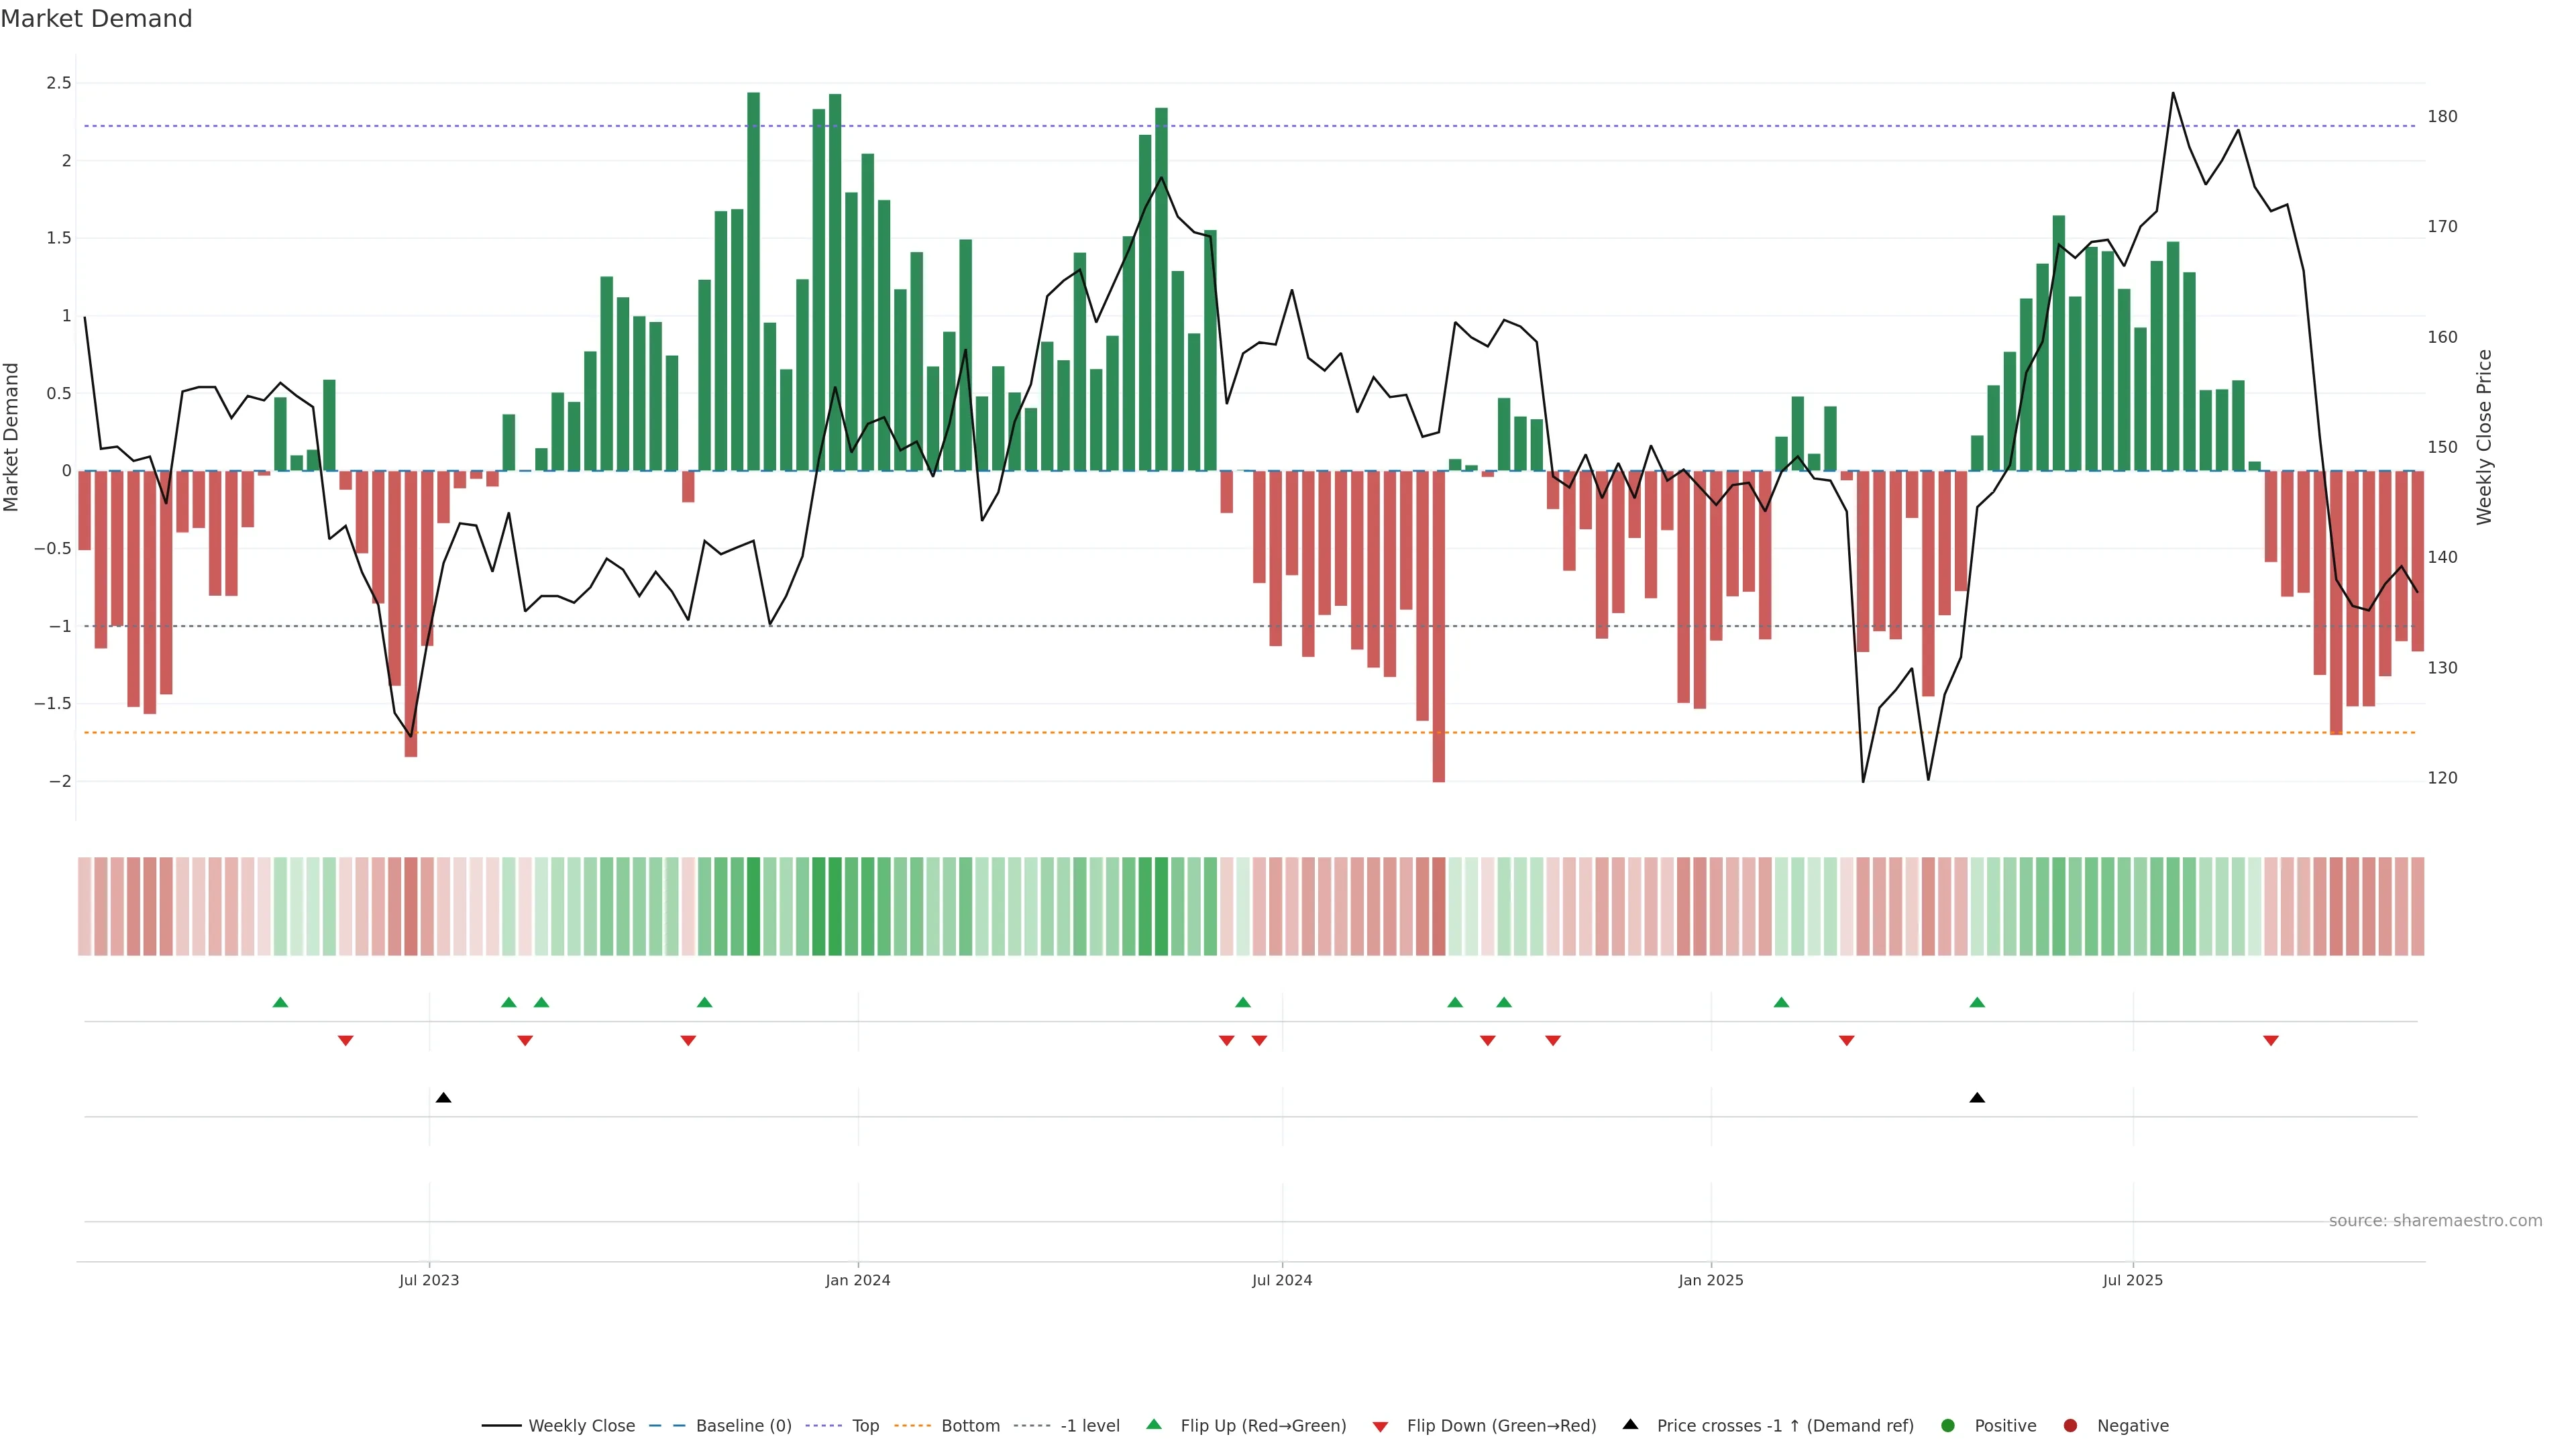The width and height of the screenshot is (2576, 1449).
Task: Click first black price-cross marker near Jul 2023
Action: tap(444, 1098)
